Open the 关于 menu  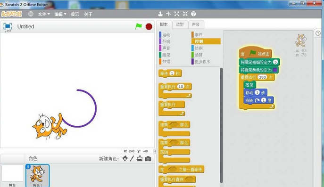pos(88,14)
